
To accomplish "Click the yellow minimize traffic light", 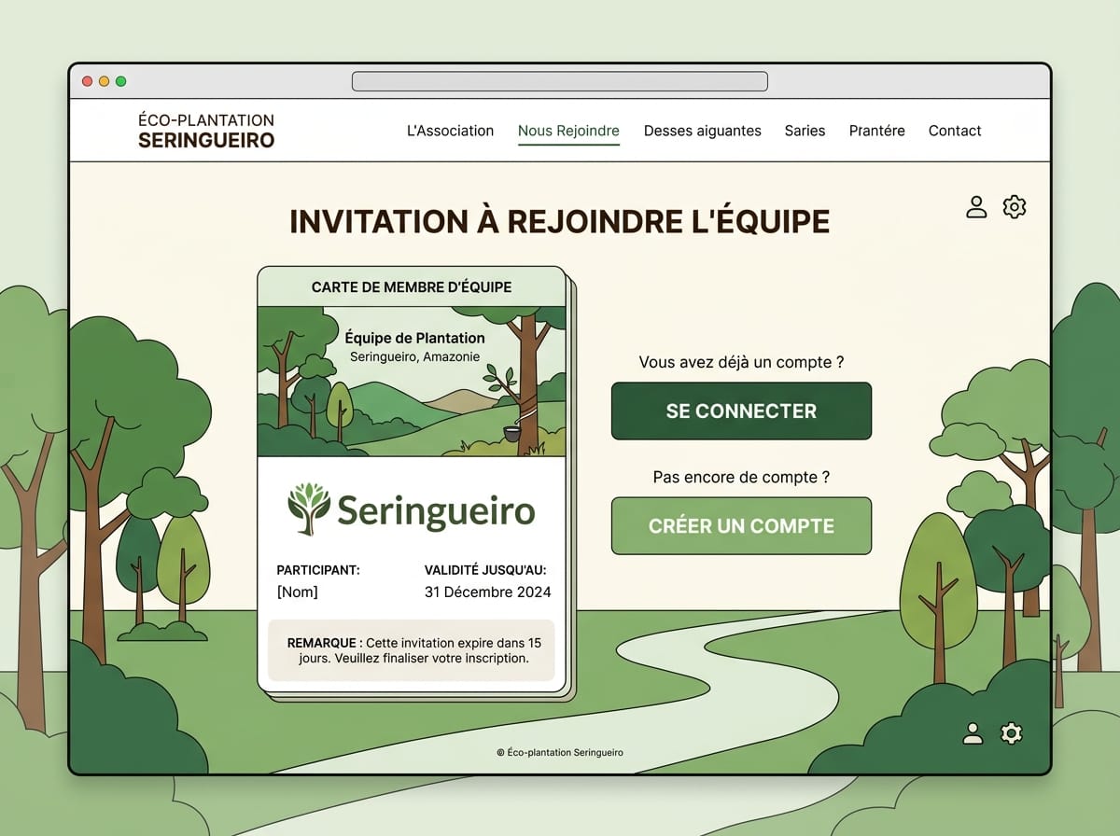I will (104, 81).
